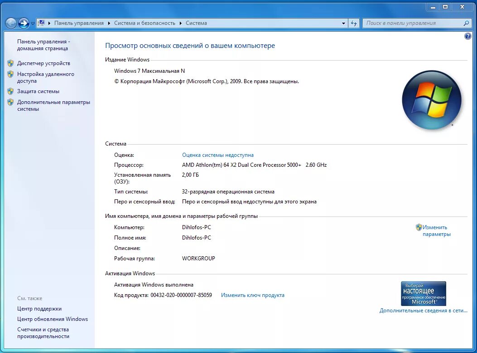Click shield icon beside Настройка удаленного доступа
The height and width of the screenshot is (353, 477).
(x=10, y=74)
